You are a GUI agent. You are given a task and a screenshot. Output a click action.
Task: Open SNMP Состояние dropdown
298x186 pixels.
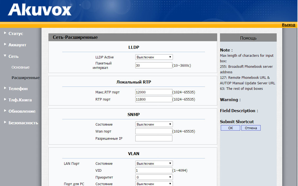tap(154, 124)
